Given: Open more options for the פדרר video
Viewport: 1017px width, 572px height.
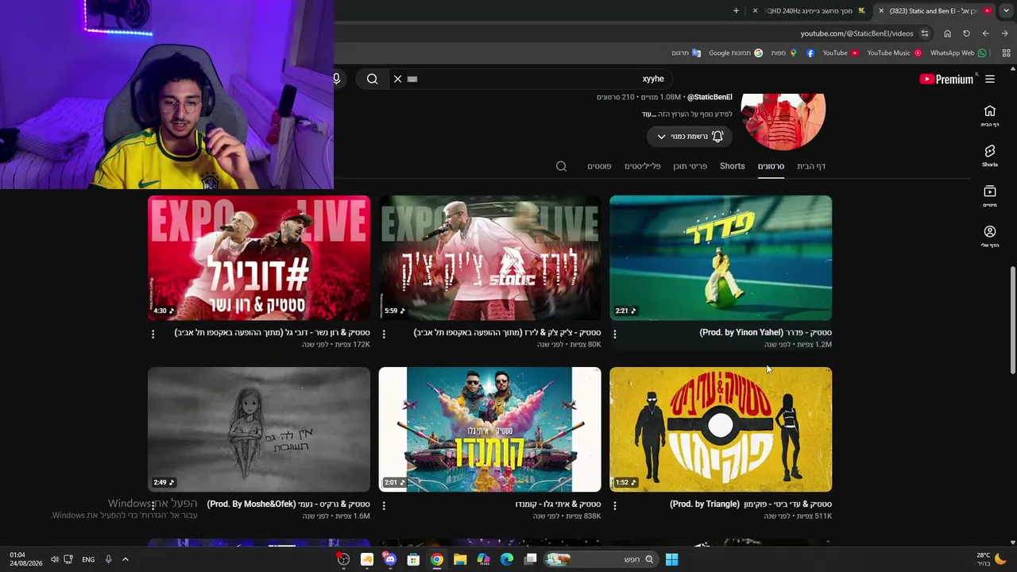Looking at the screenshot, I should coord(615,334).
